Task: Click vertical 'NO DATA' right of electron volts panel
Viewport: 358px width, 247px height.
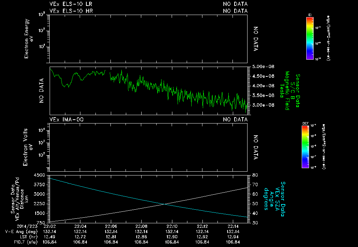Action: coord(256,147)
